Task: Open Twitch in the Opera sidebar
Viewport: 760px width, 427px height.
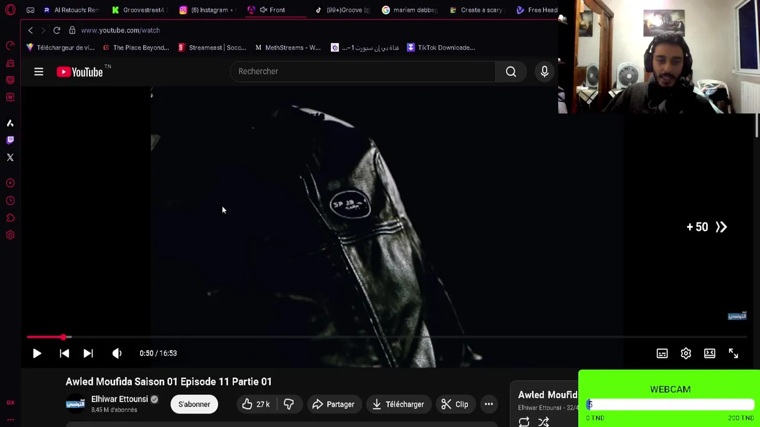Action: pyautogui.click(x=10, y=140)
